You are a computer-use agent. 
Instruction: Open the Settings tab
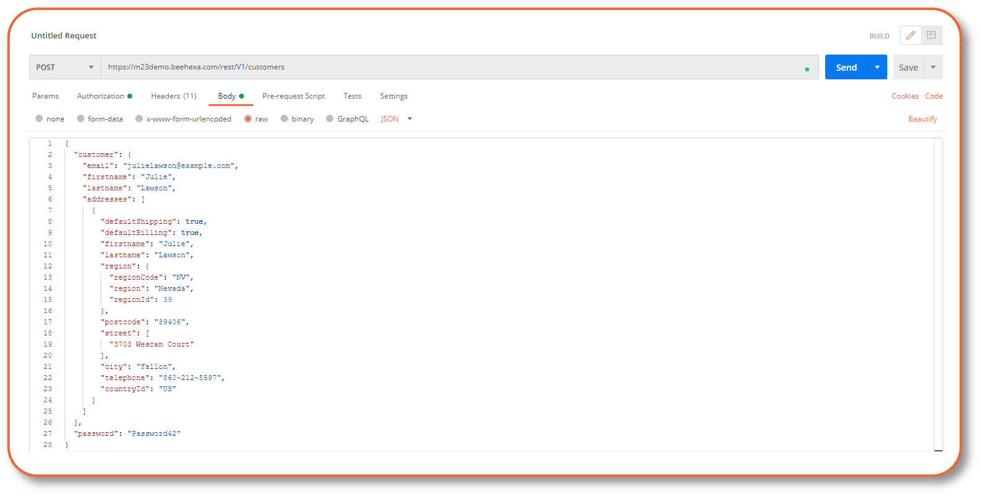[x=394, y=96]
